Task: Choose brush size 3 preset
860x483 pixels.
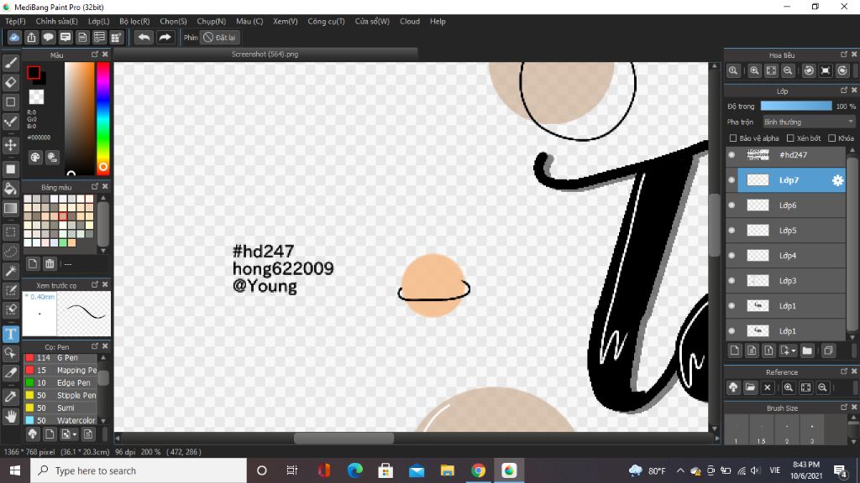Action: 812,430
